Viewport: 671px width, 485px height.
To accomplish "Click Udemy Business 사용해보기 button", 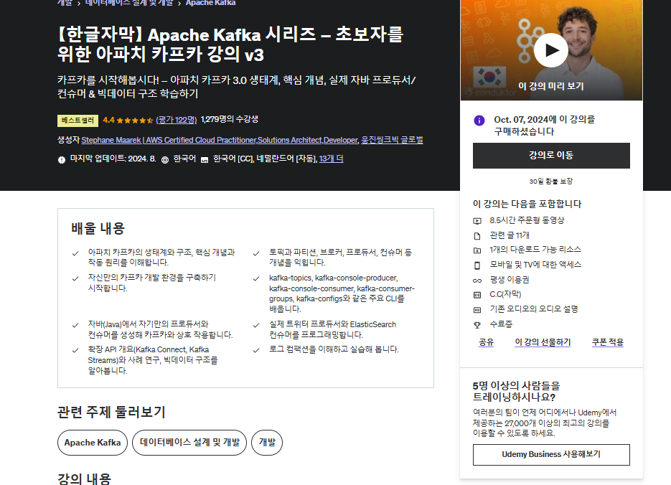I will click(x=551, y=455).
